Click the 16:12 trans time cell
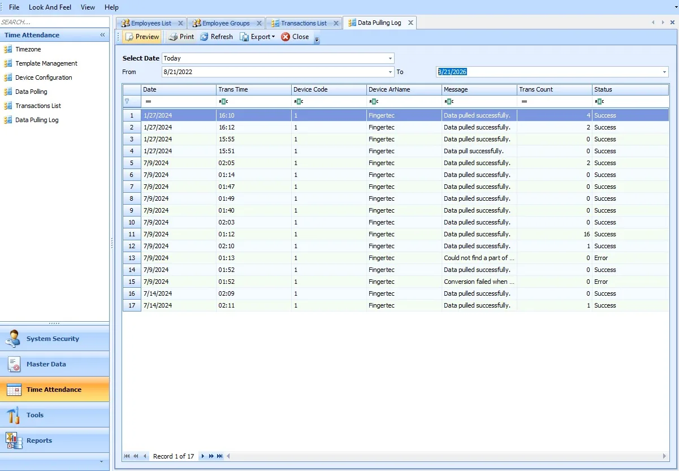 pos(254,127)
